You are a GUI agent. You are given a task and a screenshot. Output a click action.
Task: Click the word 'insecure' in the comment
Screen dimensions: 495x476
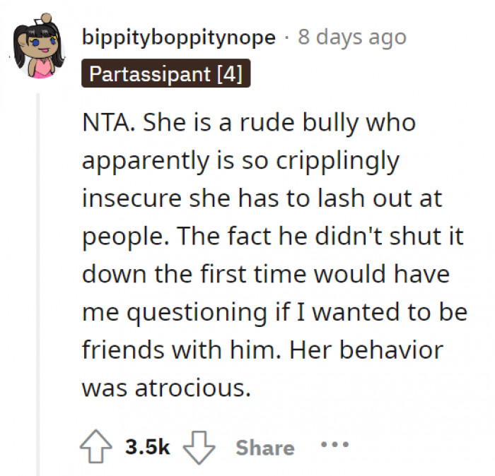(130, 198)
